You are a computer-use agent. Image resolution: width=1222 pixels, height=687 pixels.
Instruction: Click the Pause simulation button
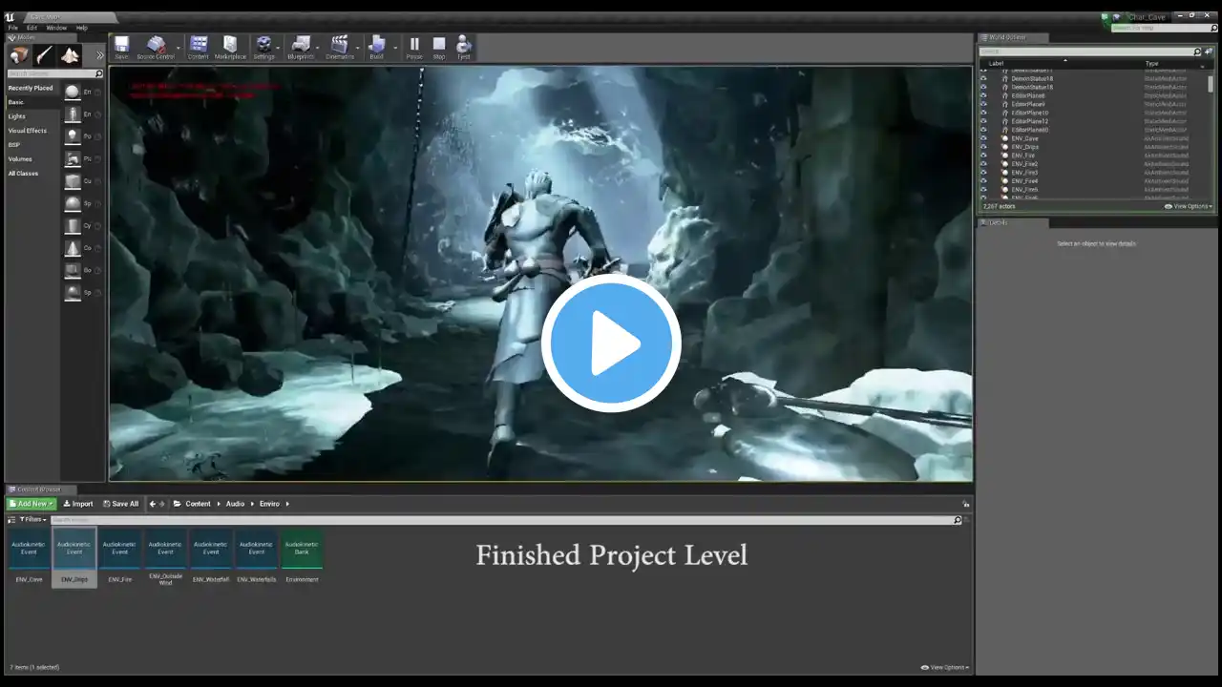tap(414, 47)
